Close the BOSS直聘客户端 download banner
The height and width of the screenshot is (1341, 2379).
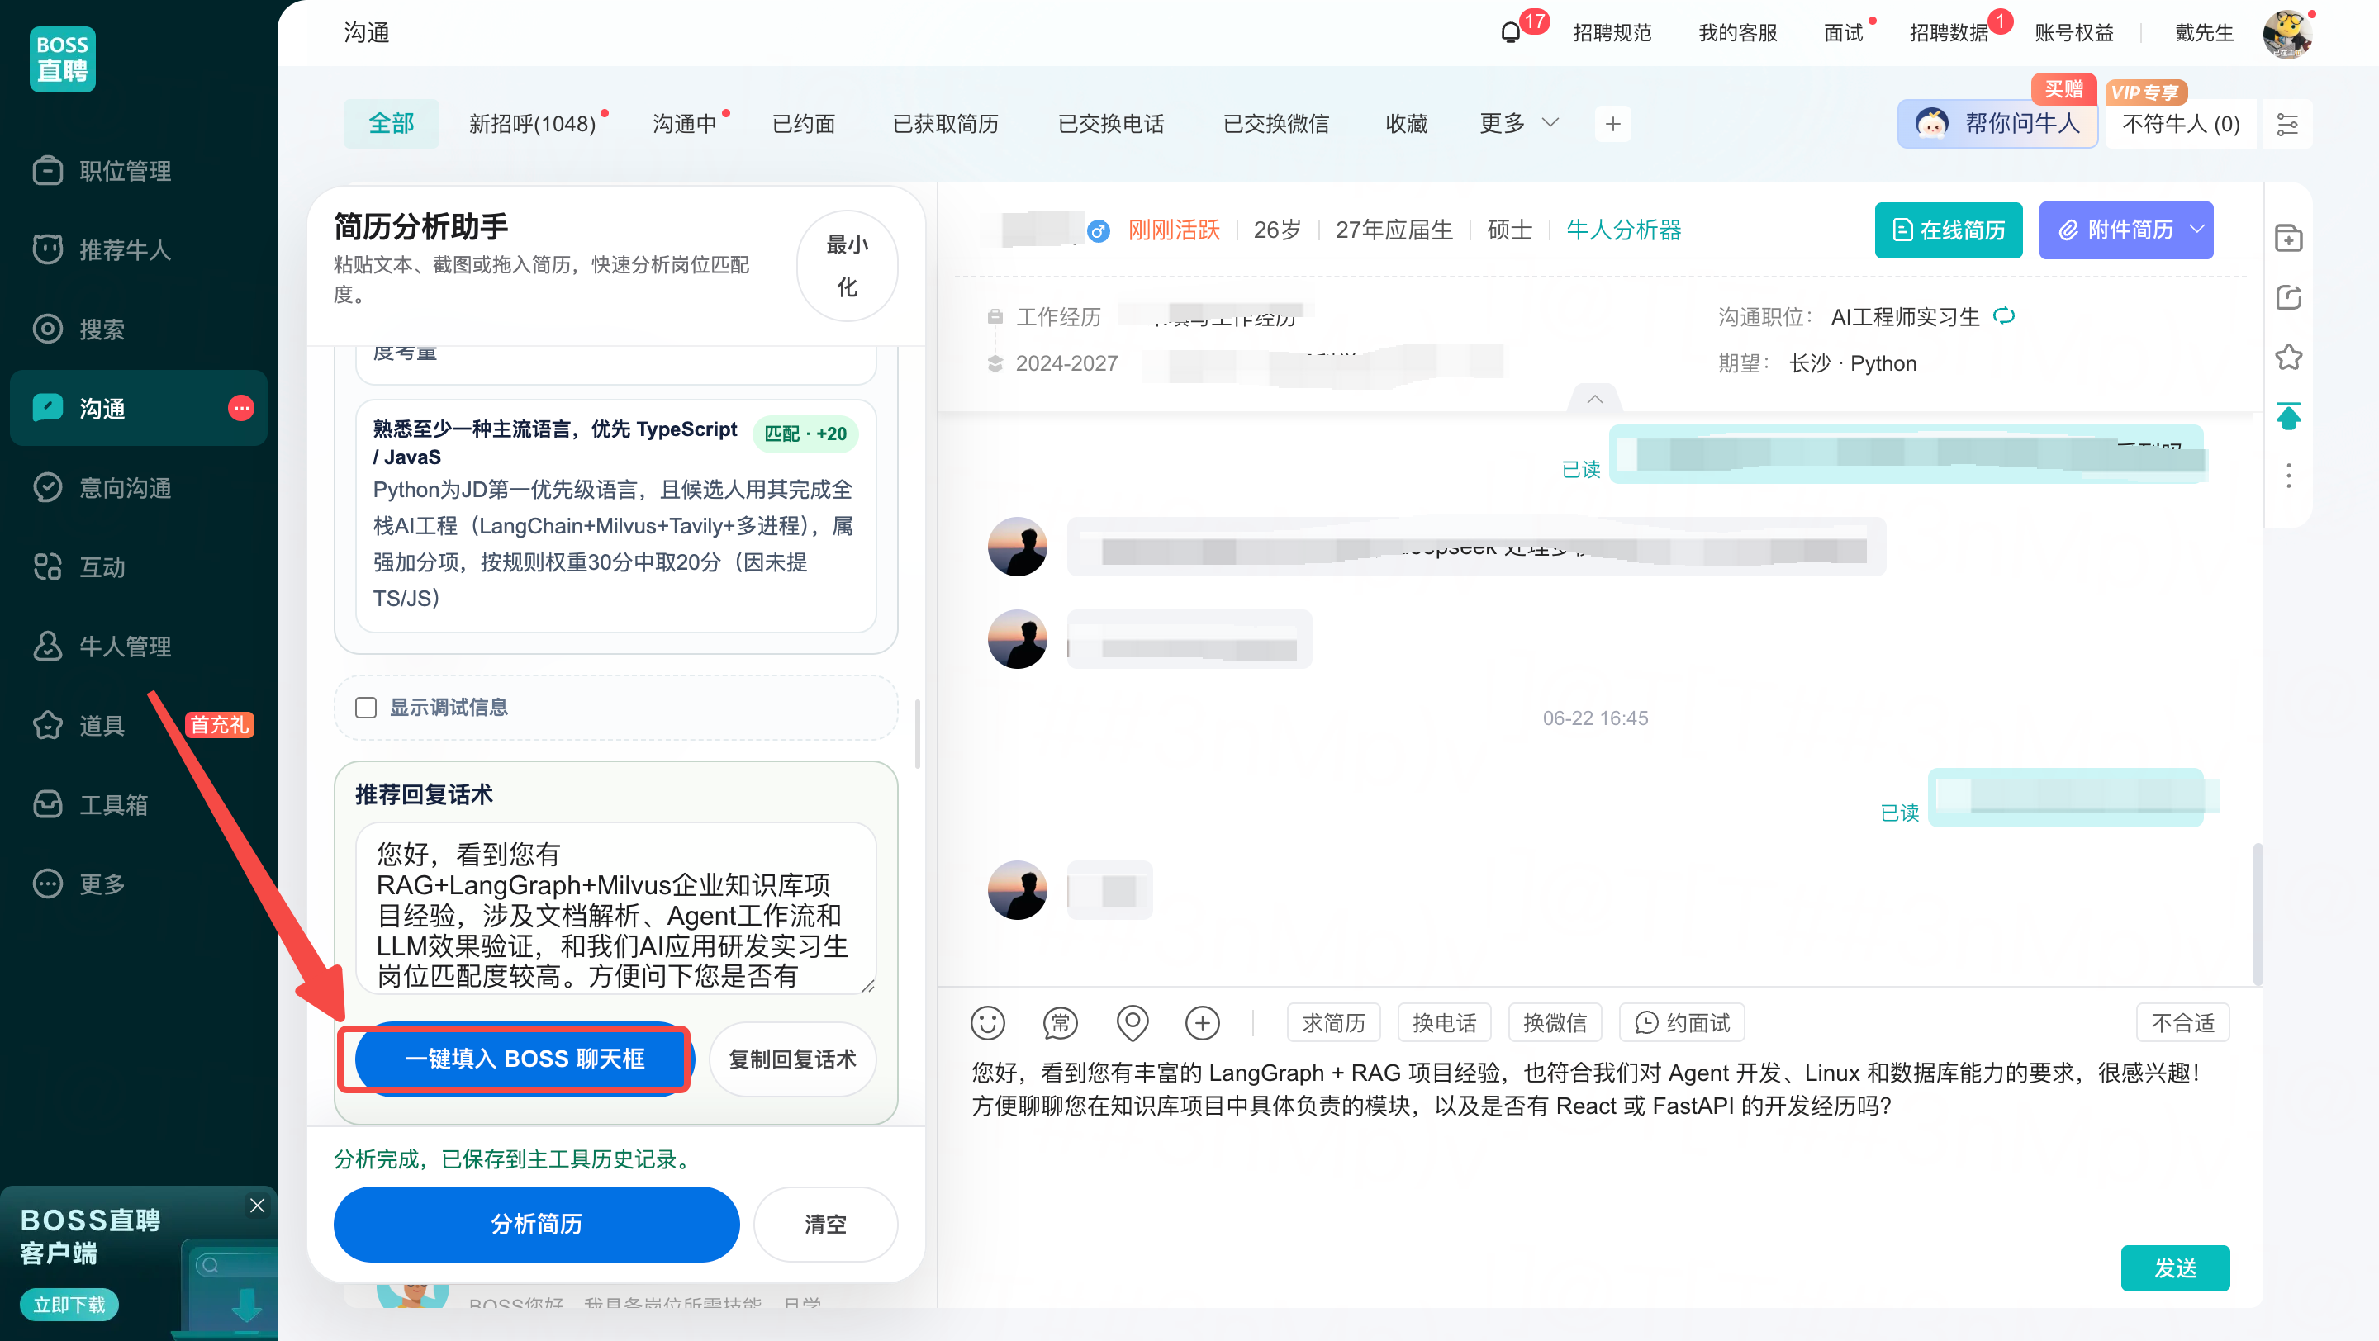click(257, 1206)
